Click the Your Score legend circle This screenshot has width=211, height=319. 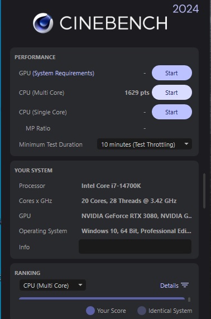coord(90,311)
